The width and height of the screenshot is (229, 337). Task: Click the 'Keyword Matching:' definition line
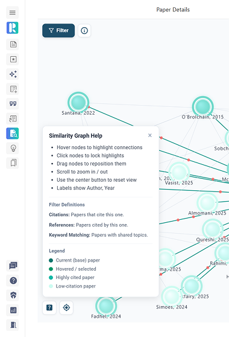point(98,235)
